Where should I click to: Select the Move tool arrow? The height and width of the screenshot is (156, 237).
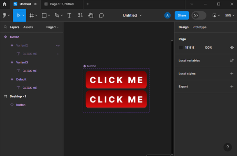click(x=19, y=15)
